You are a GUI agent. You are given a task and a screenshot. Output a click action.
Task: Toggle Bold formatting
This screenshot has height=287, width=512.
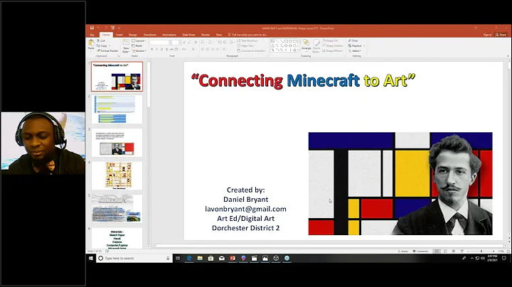[152, 49]
